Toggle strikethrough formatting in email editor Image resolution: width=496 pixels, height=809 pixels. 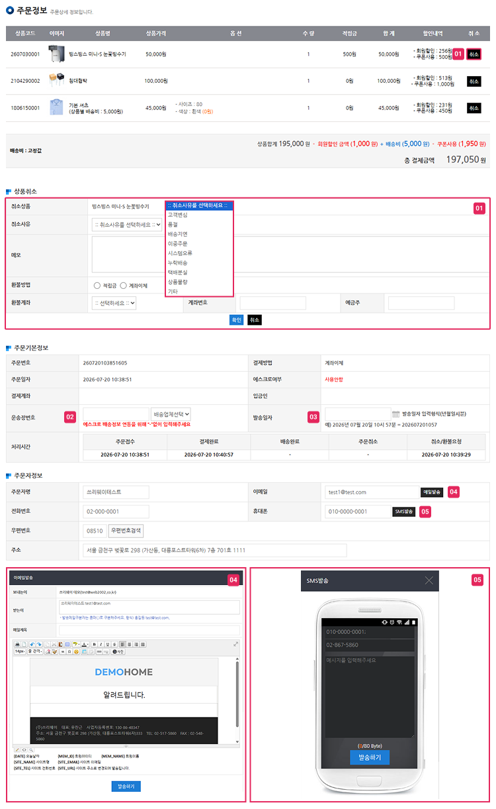point(114,644)
